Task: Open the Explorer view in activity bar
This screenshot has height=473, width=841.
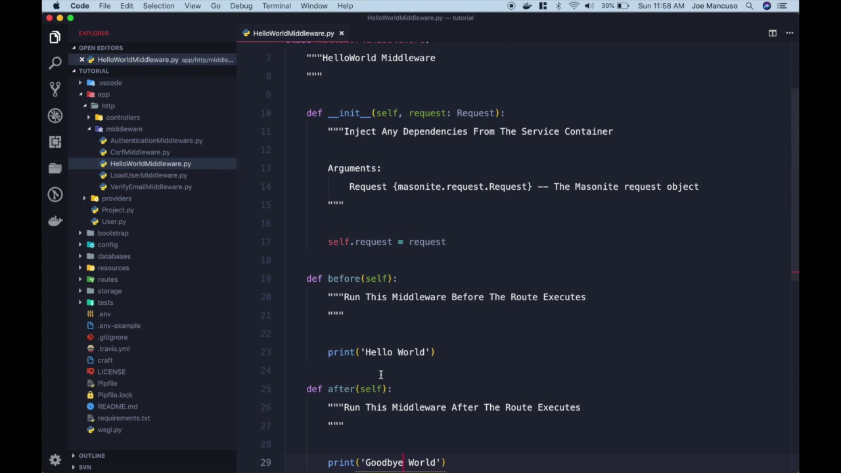Action: [55, 37]
